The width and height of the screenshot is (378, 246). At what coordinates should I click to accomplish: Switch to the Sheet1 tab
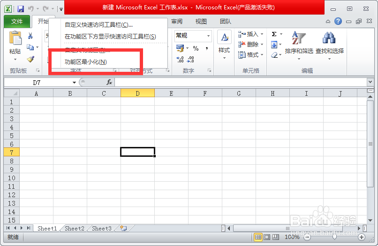(47, 228)
